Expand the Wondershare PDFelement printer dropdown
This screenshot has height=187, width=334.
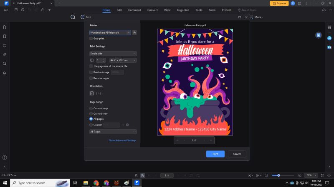pyautogui.click(x=110, y=32)
